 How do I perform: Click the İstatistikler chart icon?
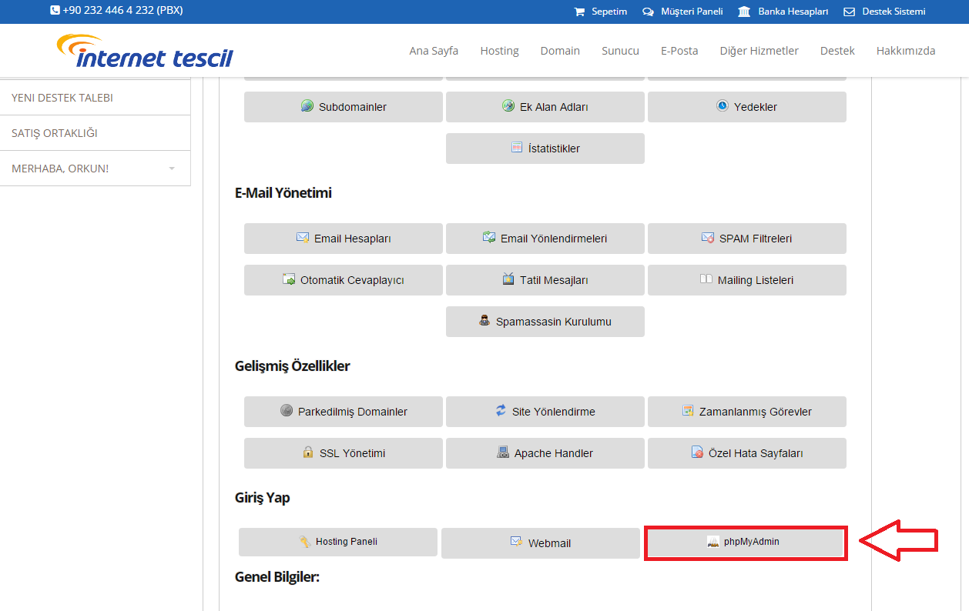pos(517,148)
